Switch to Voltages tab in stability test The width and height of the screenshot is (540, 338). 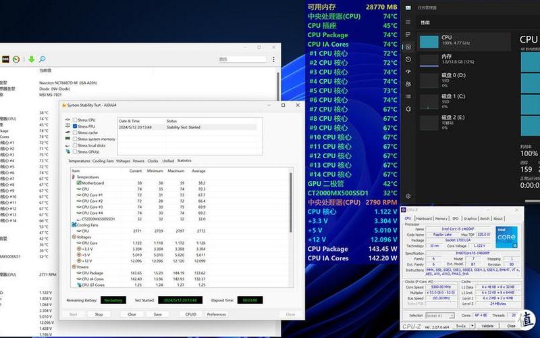(x=123, y=161)
